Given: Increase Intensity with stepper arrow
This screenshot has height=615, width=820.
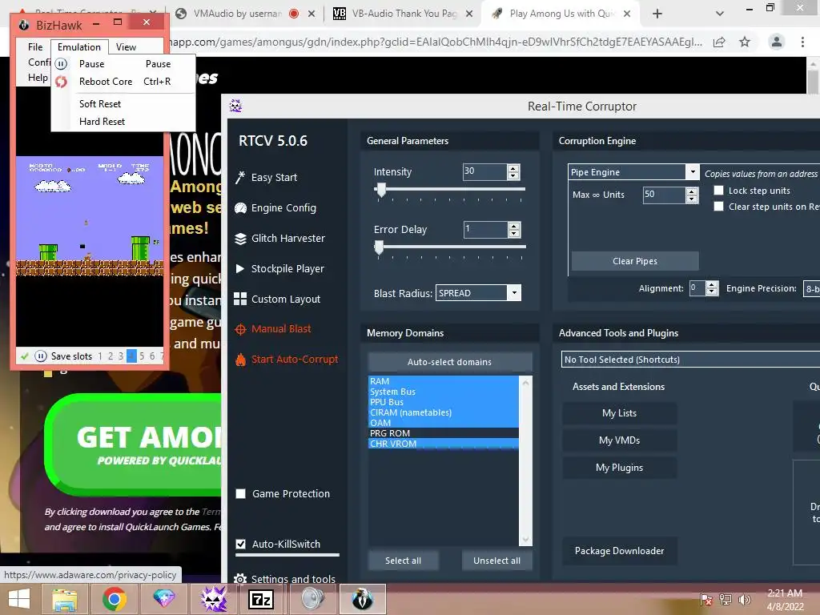Looking at the screenshot, I should pos(513,168).
